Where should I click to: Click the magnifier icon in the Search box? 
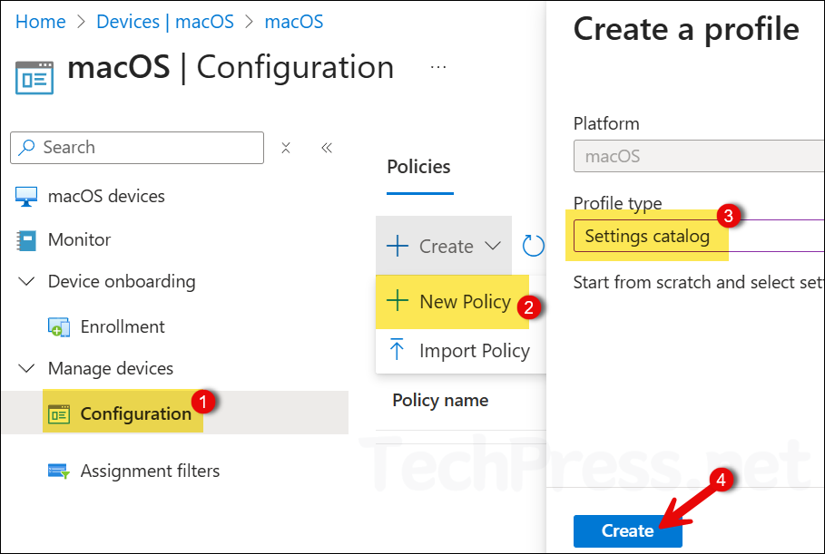pos(26,147)
